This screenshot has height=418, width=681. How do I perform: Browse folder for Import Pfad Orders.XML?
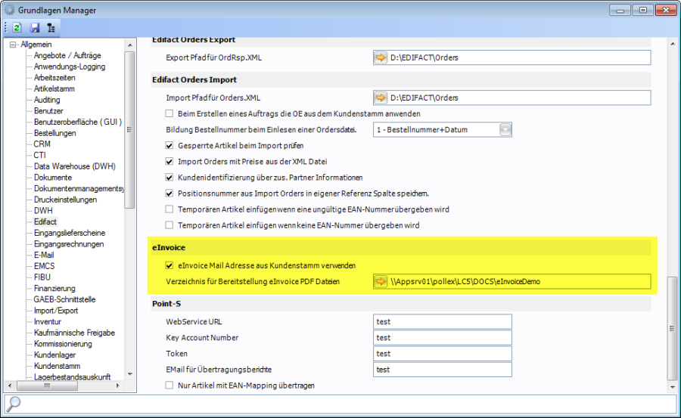pos(381,98)
